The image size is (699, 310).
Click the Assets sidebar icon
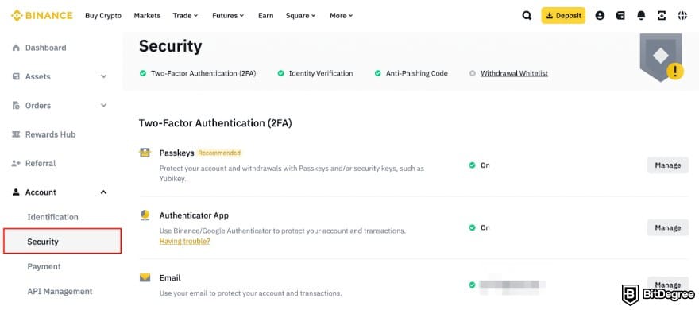point(16,77)
